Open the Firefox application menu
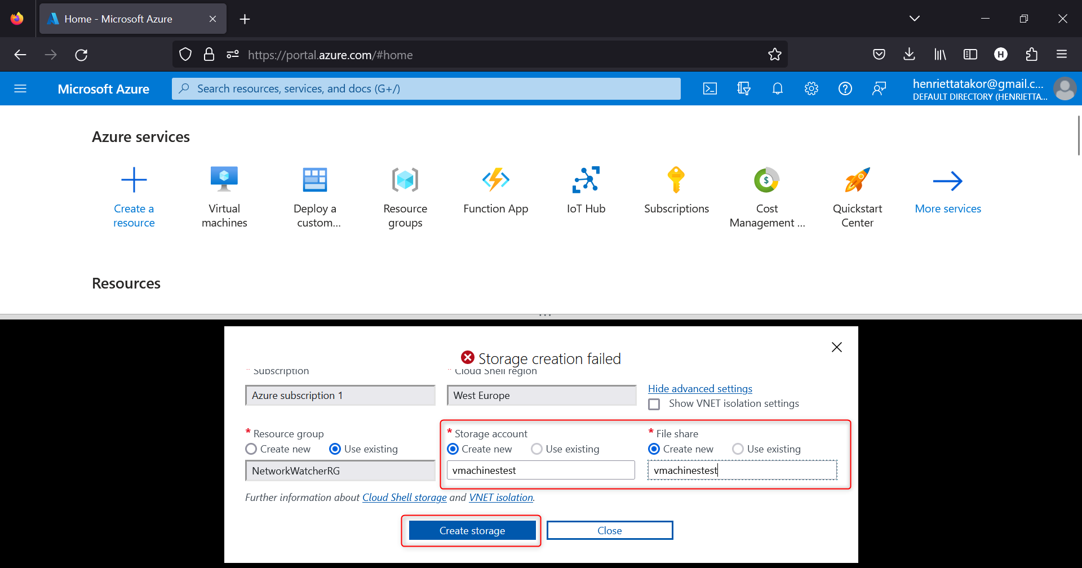The width and height of the screenshot is (1082, 568). click(1062, 54)
